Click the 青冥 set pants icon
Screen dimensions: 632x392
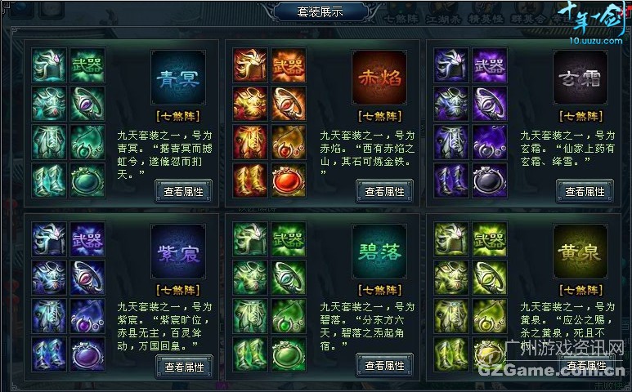(x=49, y=142)
